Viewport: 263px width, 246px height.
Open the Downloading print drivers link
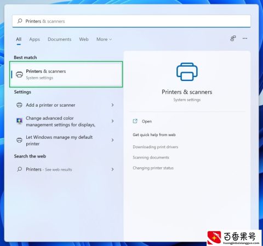(156, 147)
